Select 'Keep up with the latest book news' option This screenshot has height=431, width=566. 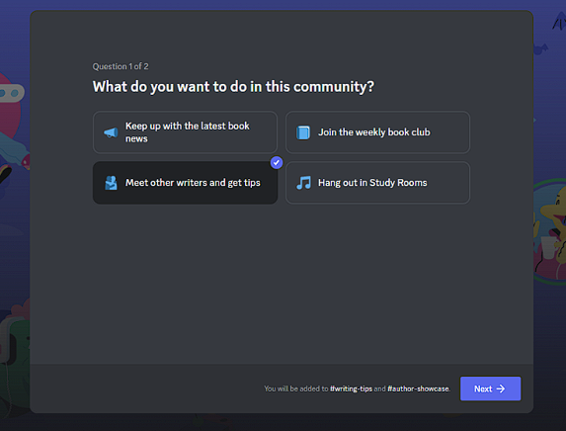tap(185, 132)
